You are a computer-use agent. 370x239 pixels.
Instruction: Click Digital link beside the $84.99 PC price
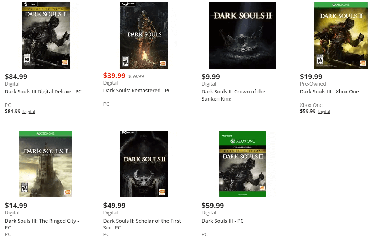coord(29,112)
